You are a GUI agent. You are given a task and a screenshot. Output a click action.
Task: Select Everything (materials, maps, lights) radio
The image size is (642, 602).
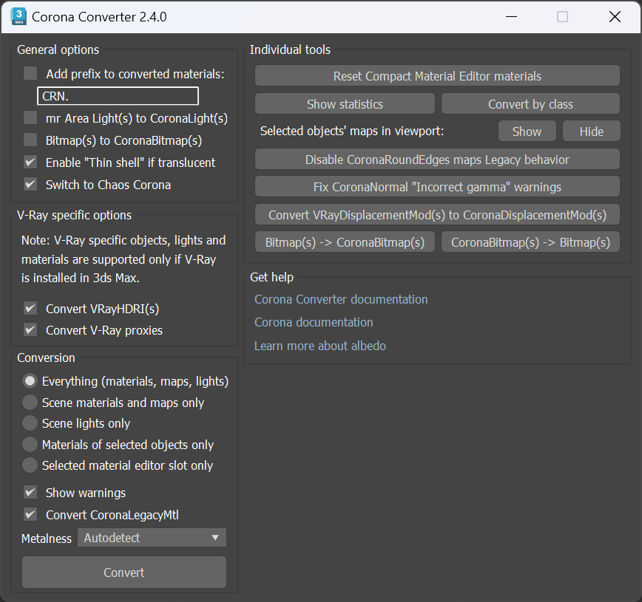pyautogui.click(x=30, y=381)
